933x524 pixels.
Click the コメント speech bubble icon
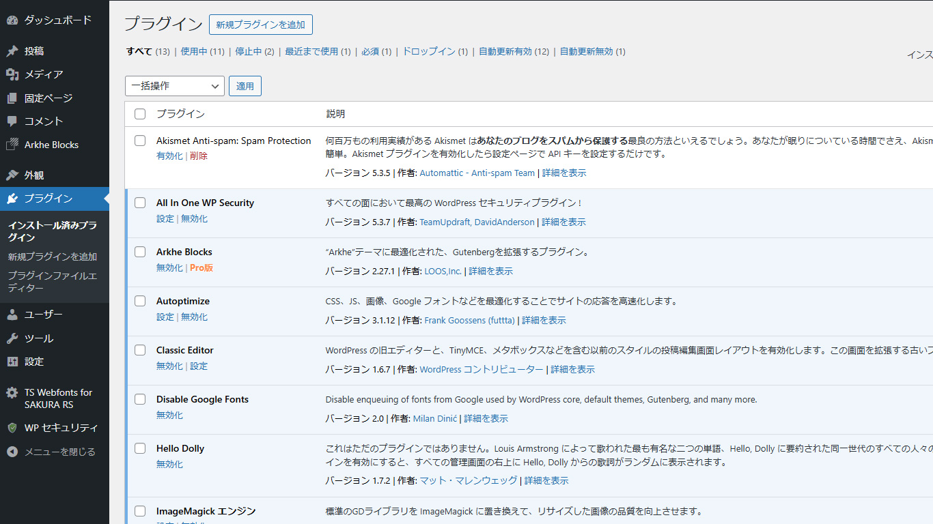tap(12, 121)
